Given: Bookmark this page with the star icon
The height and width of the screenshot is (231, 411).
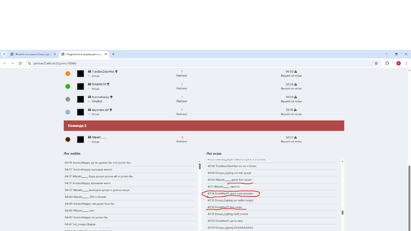Looking at the screenshot, I should [x=376, y=63].
